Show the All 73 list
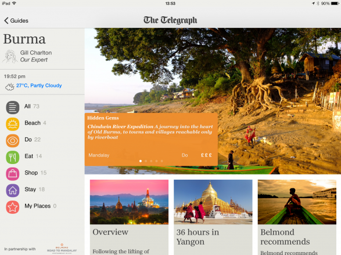Screen dimensions: 341x255 (32, 106)
